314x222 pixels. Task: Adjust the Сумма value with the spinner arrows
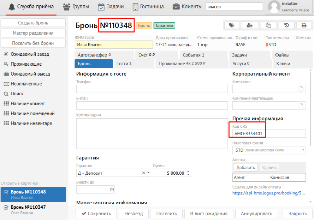coord(188,173)
